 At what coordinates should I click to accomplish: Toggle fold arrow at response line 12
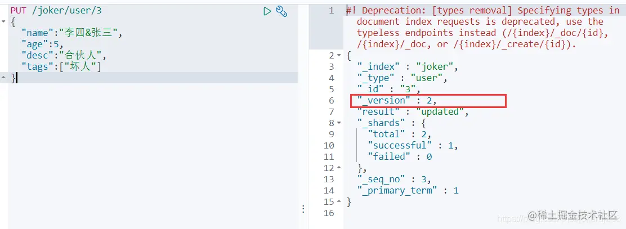tap(339, 168)
